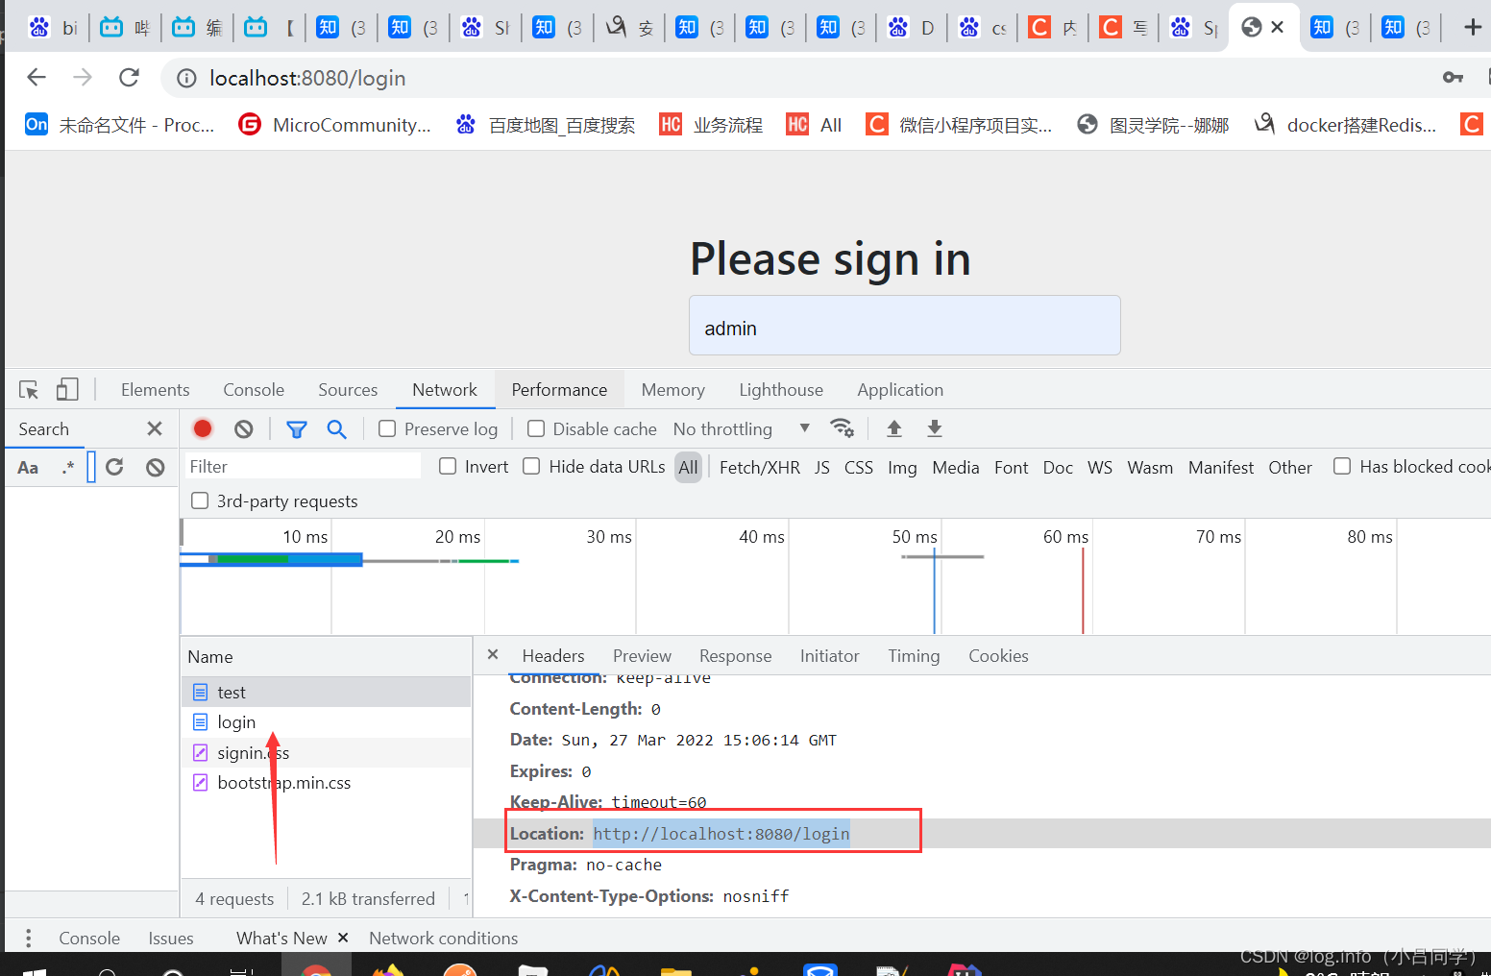The height and width of the screenshot is (976, 1491).
Task: Enable Disable cache checkbox
Action: 536,428
